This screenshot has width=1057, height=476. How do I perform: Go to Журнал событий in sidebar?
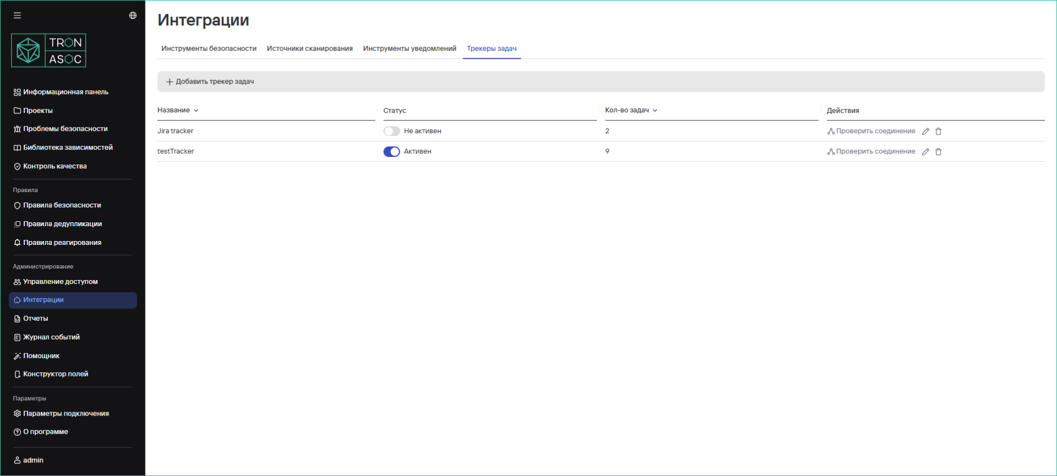click(51, 337)
